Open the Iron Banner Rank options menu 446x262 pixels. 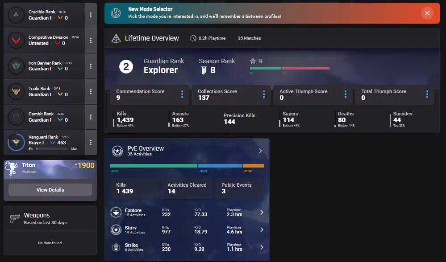[x=91, y=66]
